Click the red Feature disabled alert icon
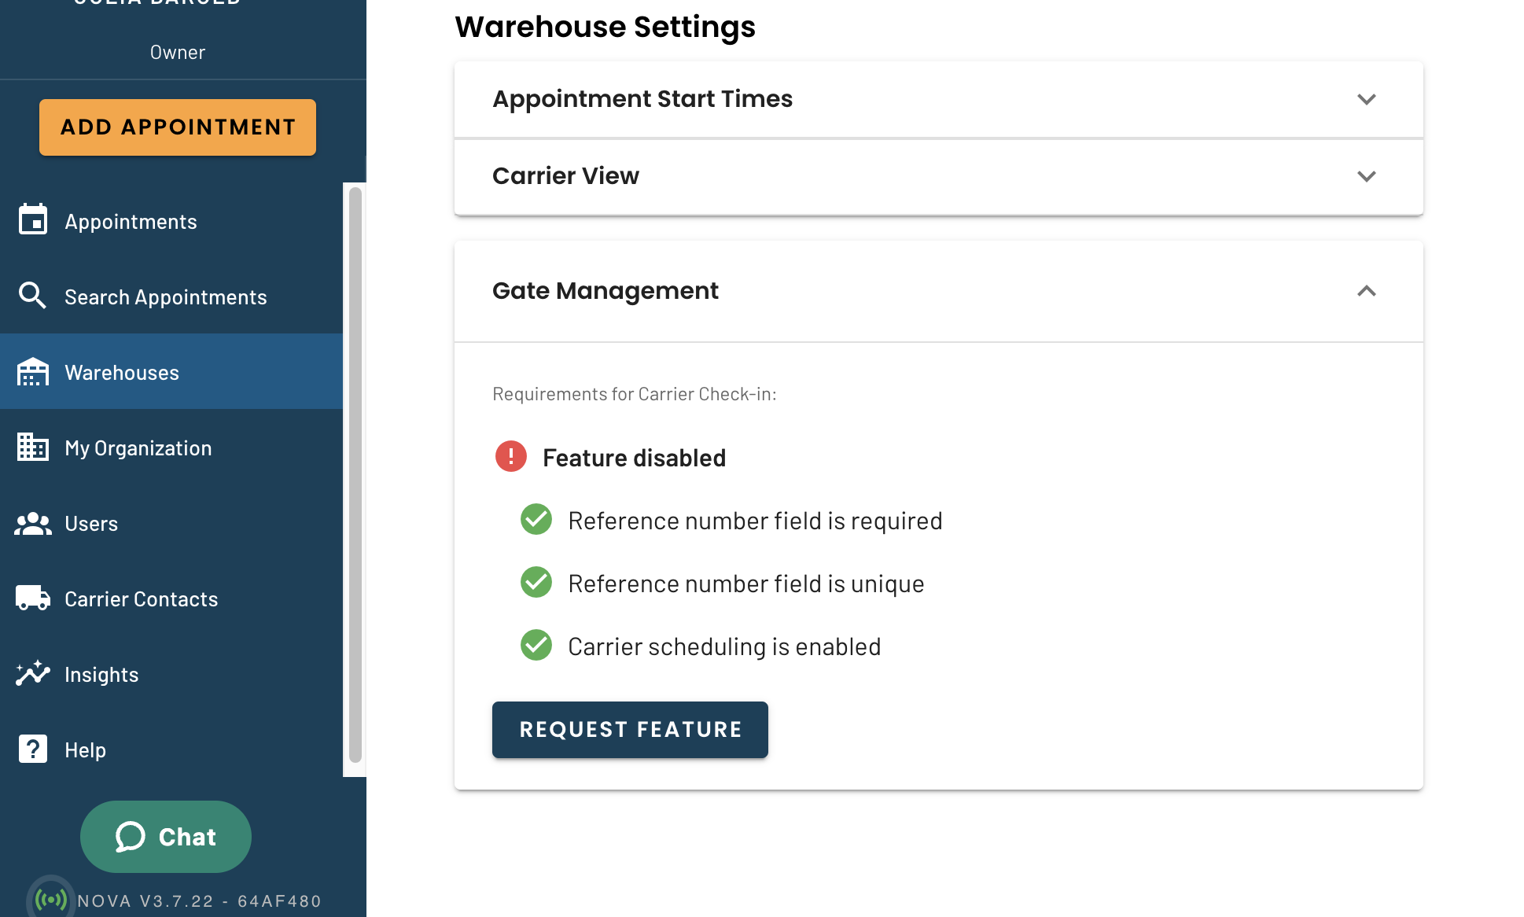 click(511, 456)
